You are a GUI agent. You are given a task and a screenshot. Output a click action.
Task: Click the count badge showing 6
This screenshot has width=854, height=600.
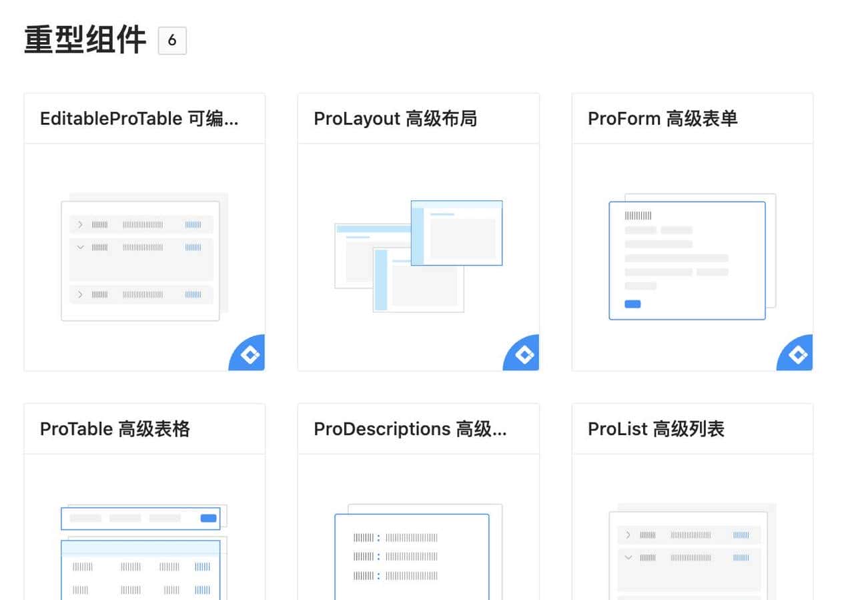point(172,40)
